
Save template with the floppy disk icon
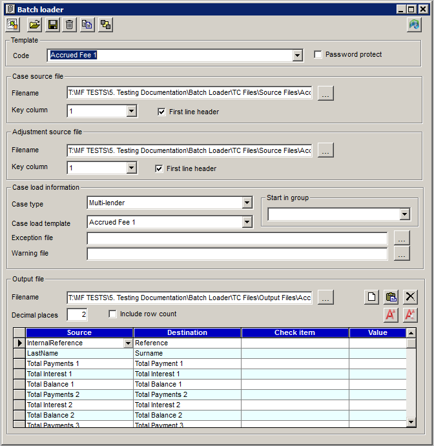pos(53,25)
